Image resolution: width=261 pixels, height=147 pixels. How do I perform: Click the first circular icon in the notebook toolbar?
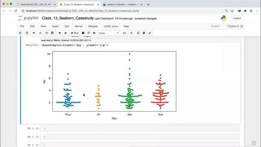(x=20, y=33)
